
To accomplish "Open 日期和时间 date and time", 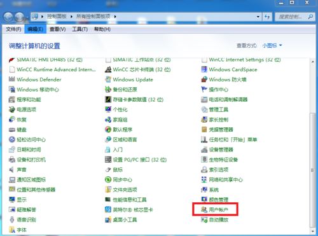I will pyautogui.click(x=25, y=149).
